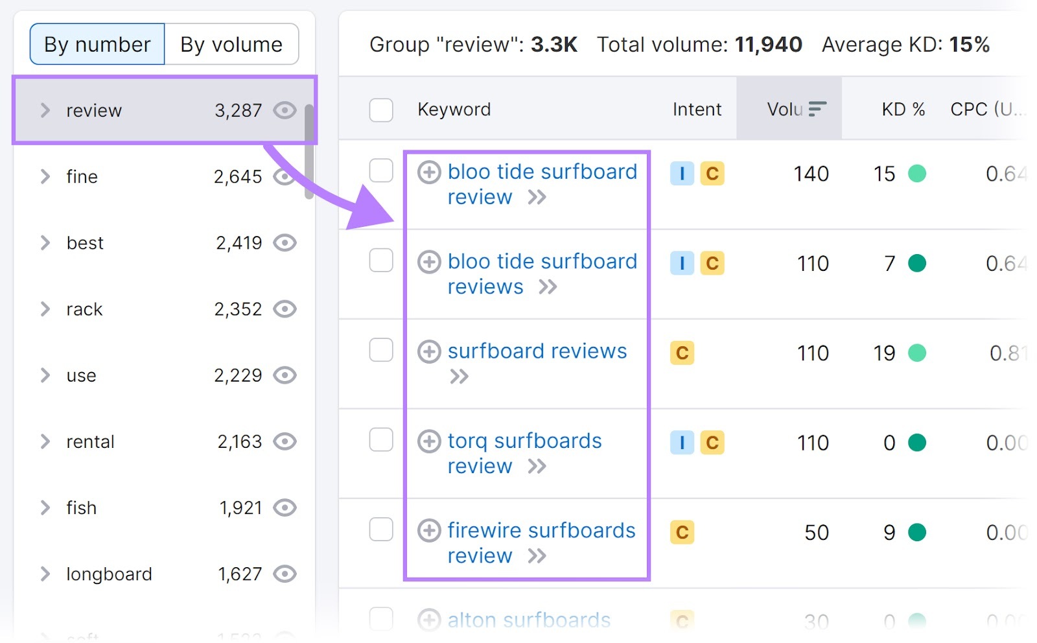Hide the 'best' group with eye icon
Viewport: 1037px width, 643px height.
coord(285,242)
